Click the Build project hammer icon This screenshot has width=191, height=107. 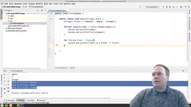(x=140, y=7)
